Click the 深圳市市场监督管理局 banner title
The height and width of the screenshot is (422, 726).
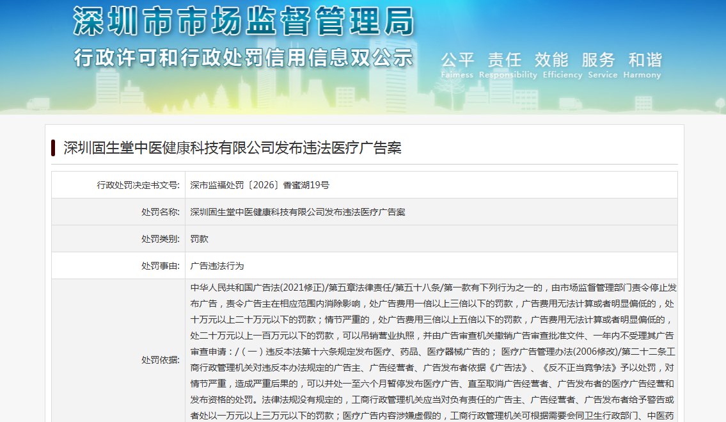244,21
